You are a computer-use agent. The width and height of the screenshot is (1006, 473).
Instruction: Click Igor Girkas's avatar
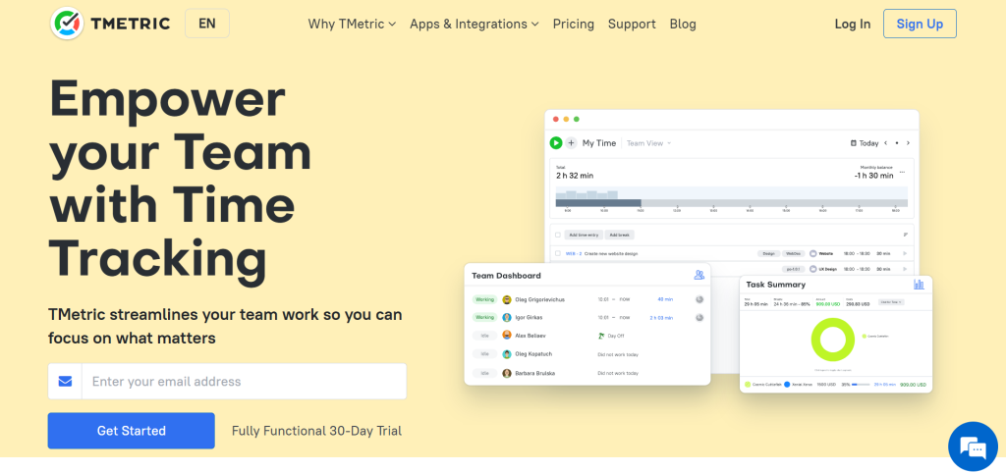pyautogui.click(x=507, y=317)
